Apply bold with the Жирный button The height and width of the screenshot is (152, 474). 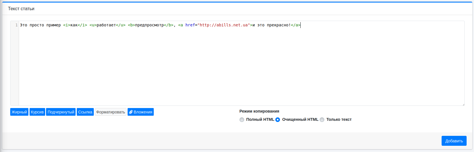19,112
